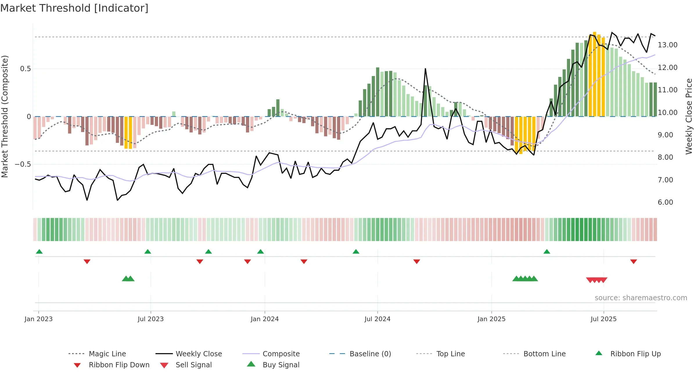This screenshot has width=697, height=392.
Task: Click the 7.00 price axis label
Action: [665, 180]
